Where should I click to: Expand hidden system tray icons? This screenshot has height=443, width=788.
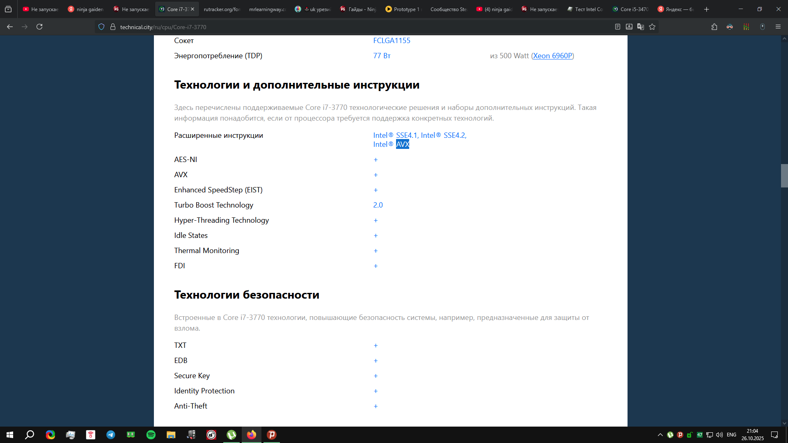(660, 435)
